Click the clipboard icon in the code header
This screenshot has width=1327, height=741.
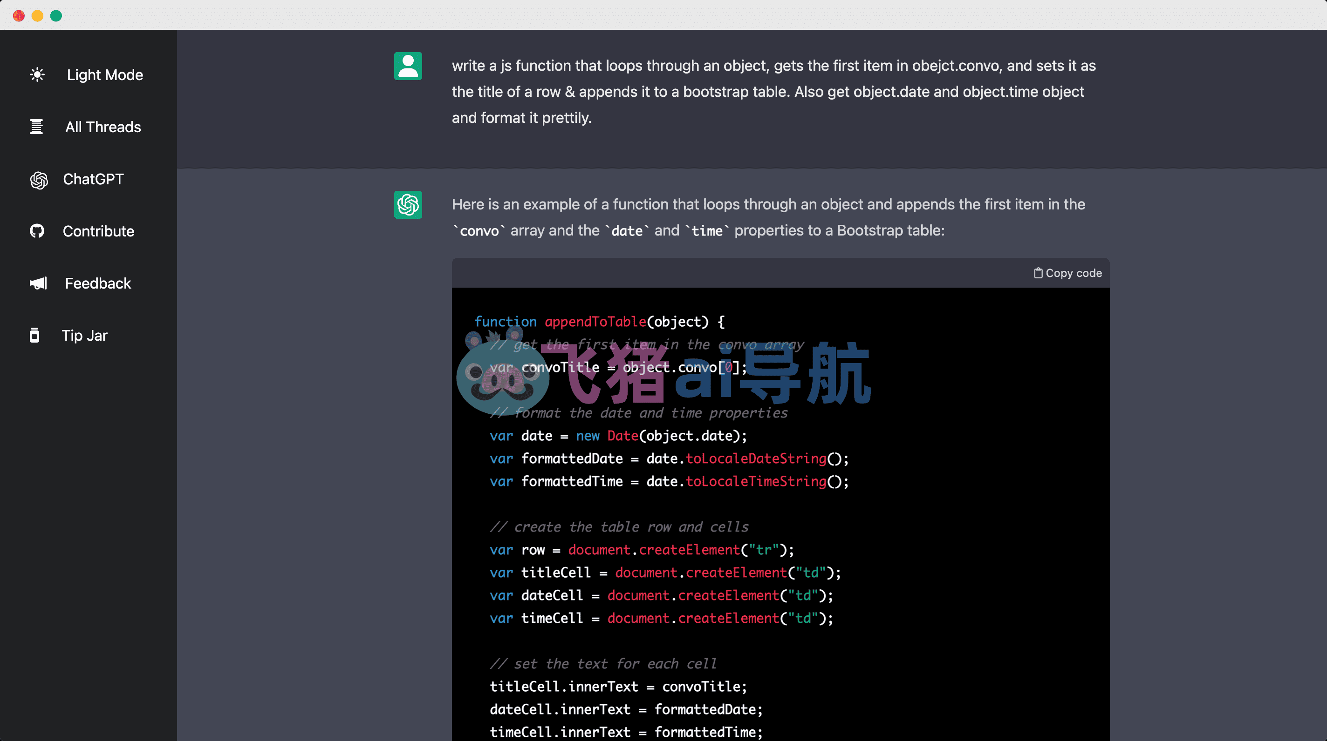point(1038,273)
